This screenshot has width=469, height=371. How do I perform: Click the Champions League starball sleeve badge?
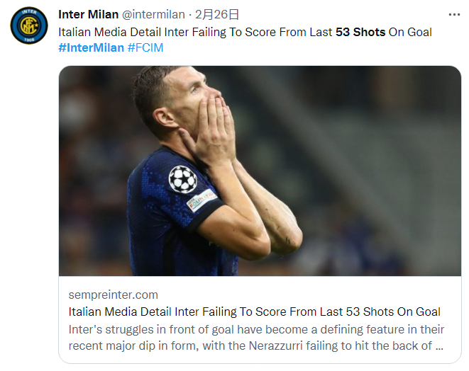click(182, 179)
